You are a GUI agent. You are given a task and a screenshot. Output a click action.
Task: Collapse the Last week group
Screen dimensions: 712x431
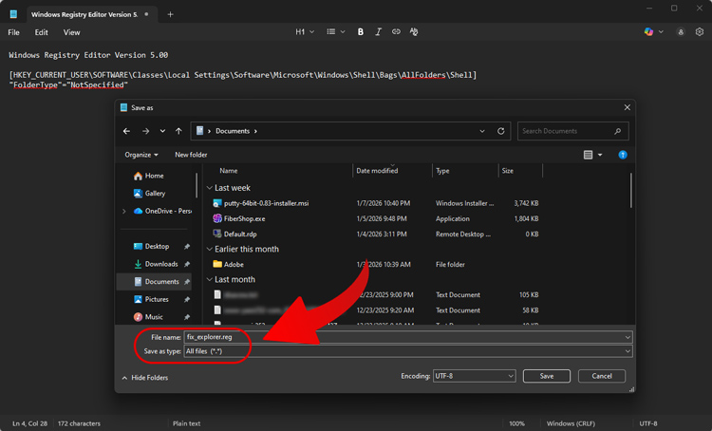pos(210,188)
